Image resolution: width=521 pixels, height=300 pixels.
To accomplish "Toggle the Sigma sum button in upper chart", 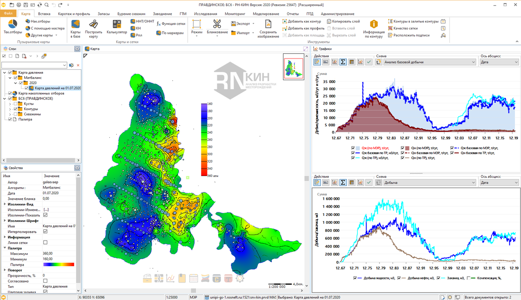I will [343, 62].
